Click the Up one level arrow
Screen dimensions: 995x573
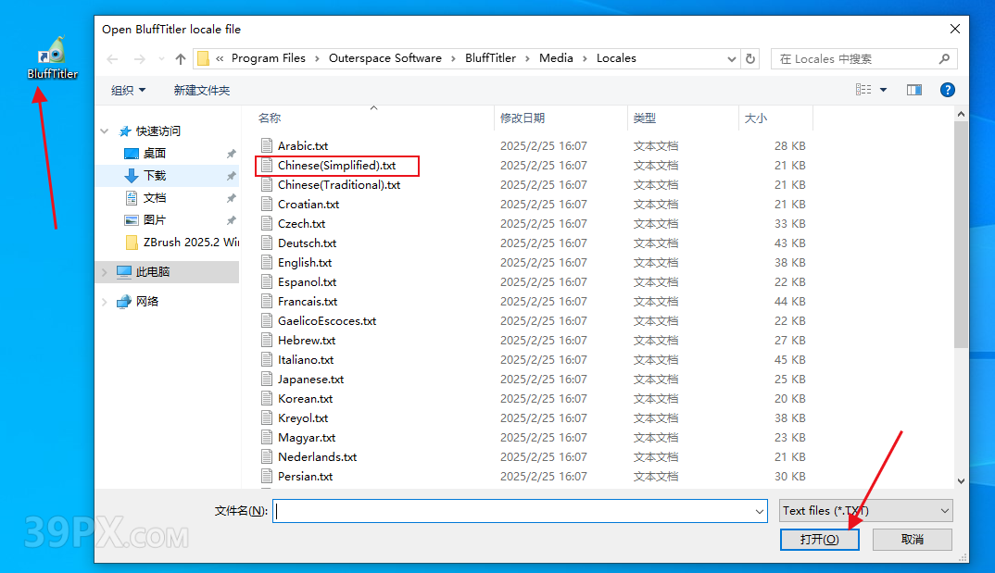181,58
